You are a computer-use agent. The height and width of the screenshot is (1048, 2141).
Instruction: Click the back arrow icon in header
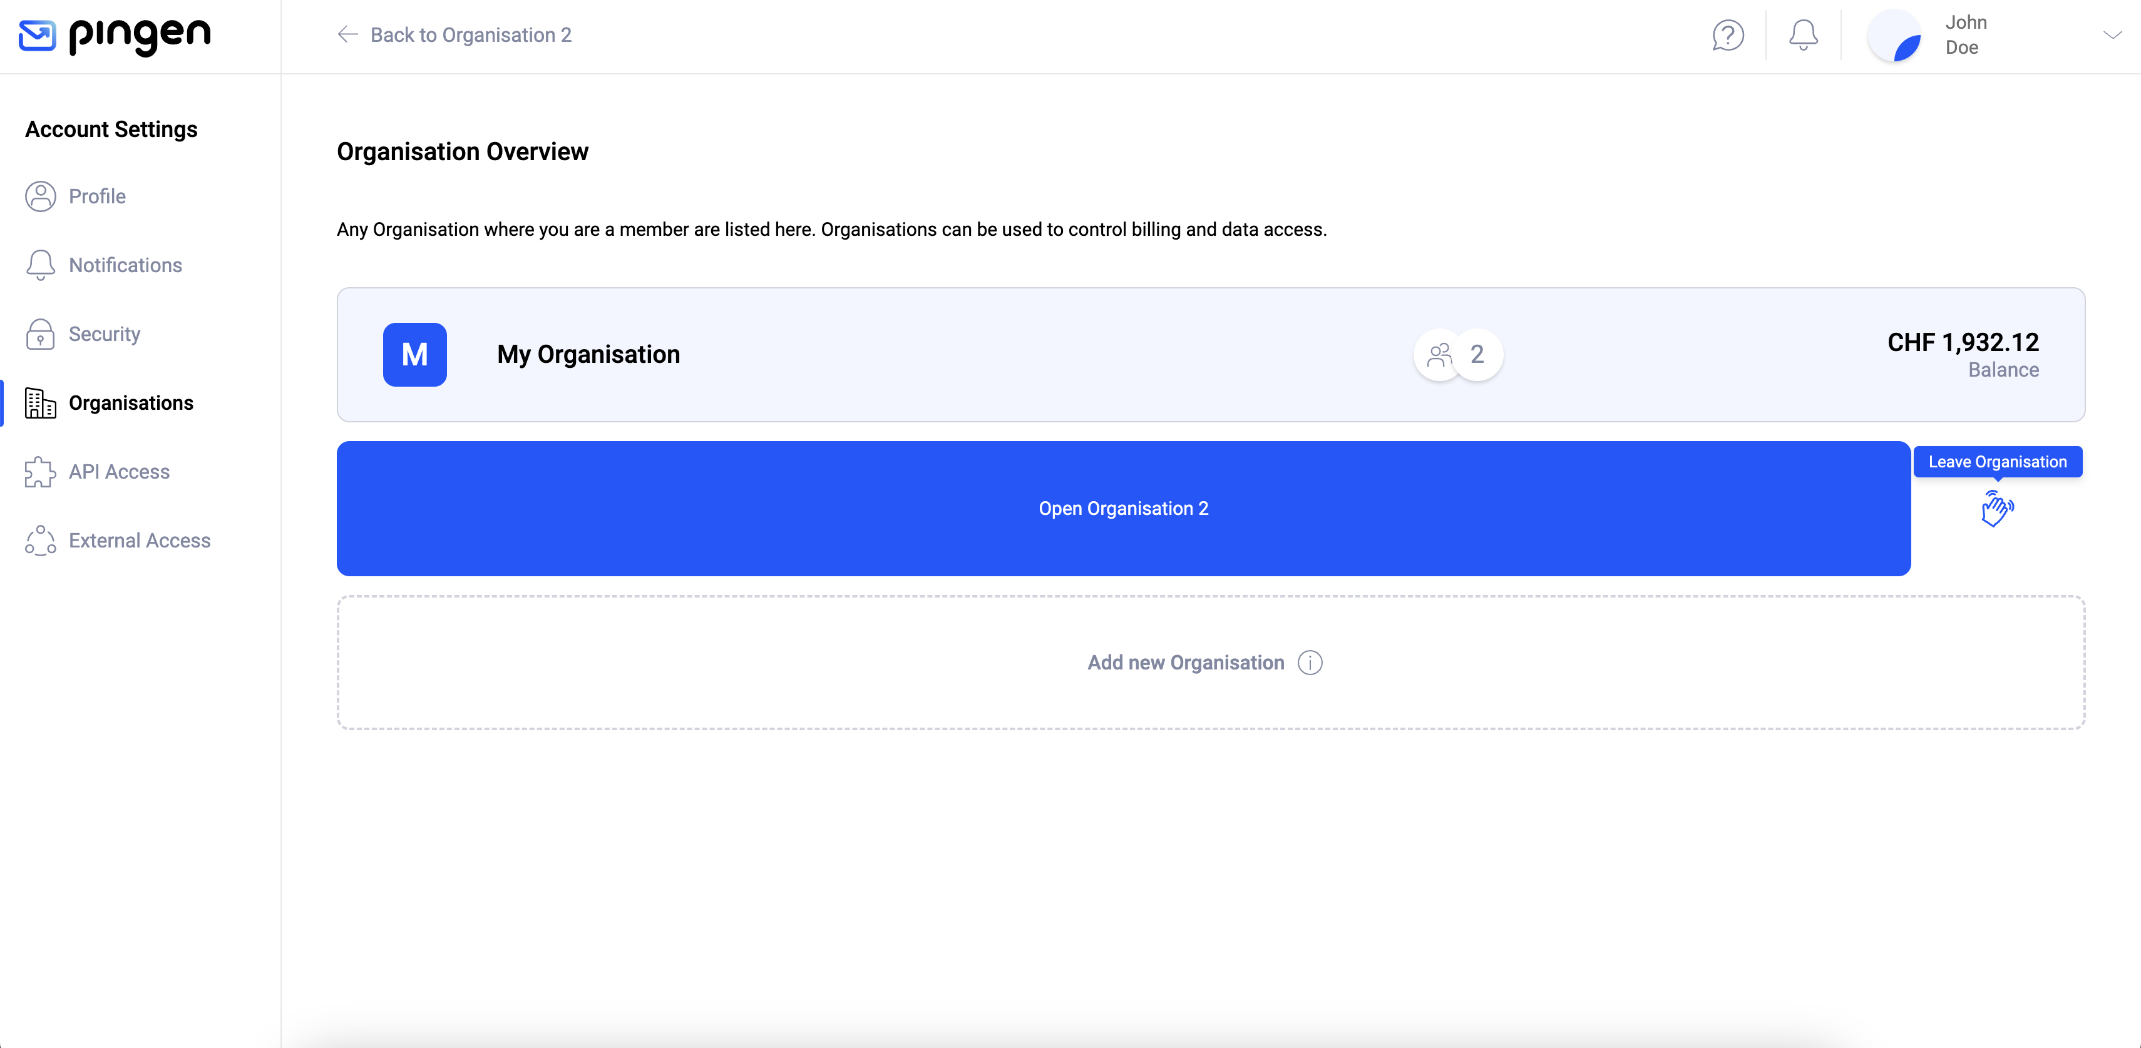(x=347, y=35)
